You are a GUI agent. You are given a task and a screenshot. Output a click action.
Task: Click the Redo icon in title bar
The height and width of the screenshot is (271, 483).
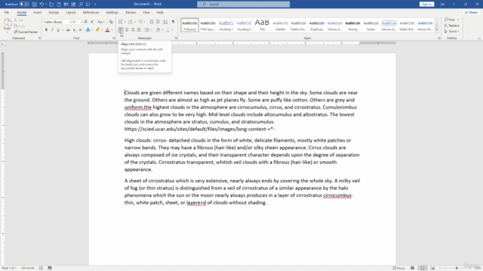point(51,5)
